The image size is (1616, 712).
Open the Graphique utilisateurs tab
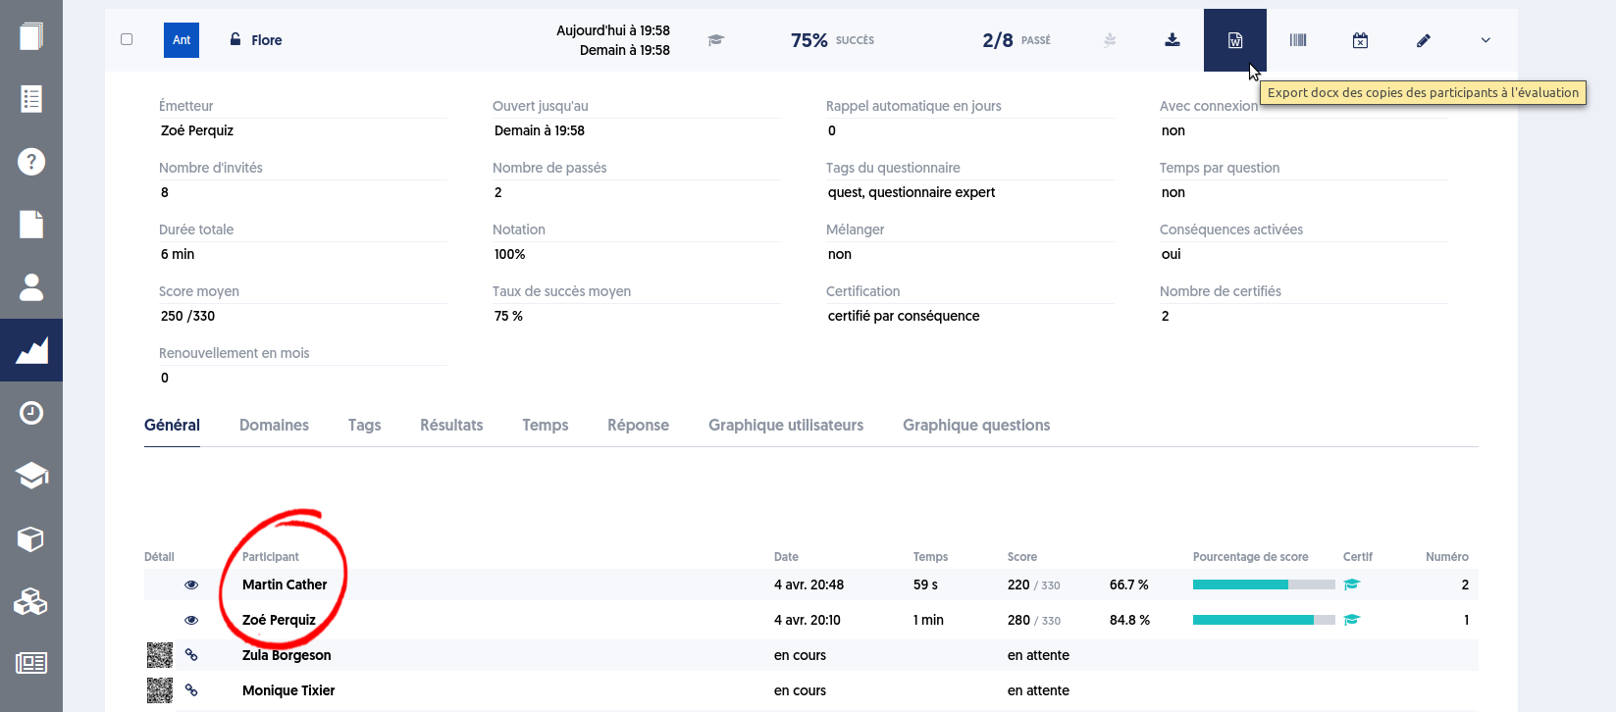point(786,425)
